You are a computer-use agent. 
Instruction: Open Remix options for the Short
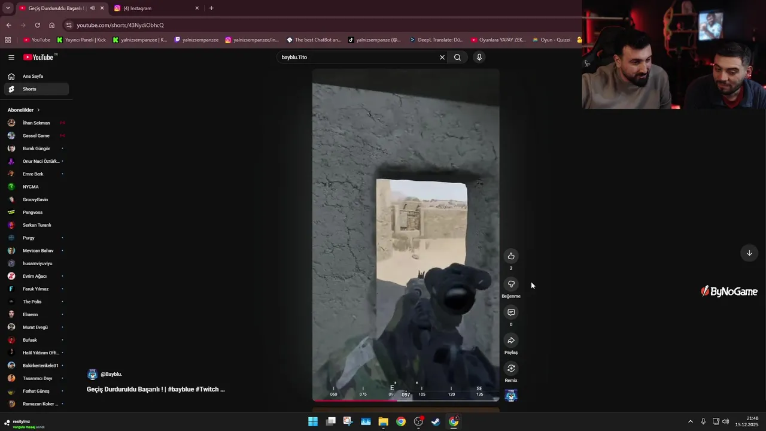tap(511, 369)
